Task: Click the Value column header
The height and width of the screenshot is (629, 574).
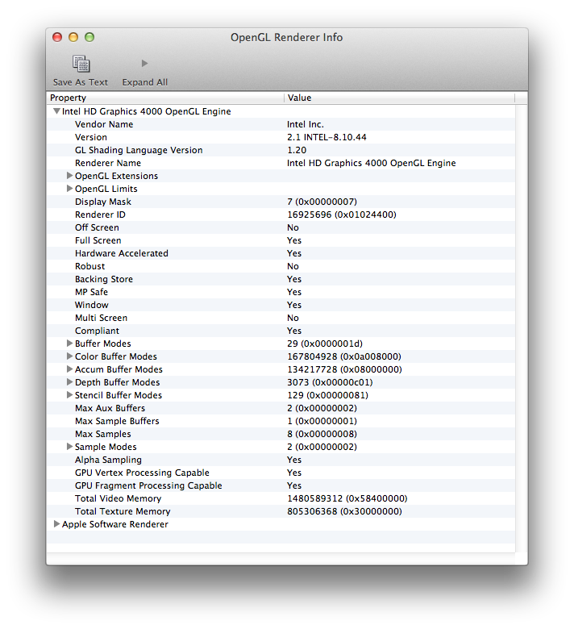Action: (x=400, y=98)
